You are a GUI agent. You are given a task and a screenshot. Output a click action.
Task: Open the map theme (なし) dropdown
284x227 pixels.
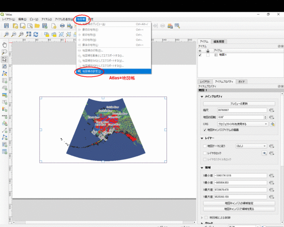(251, 146)
